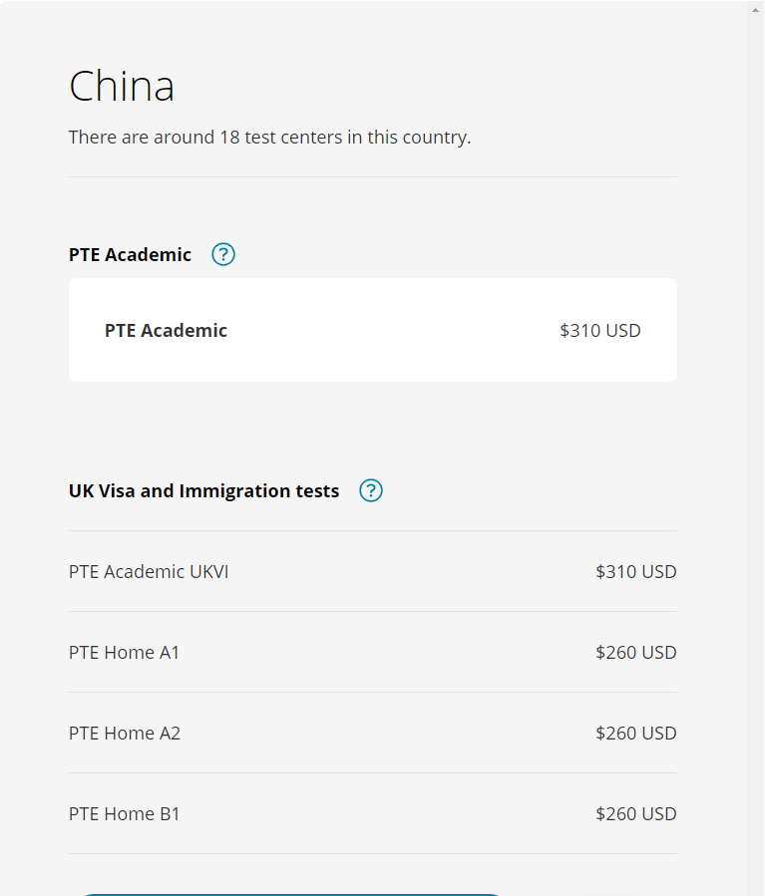Select the white PTE Academic price card

click(373, 330)
